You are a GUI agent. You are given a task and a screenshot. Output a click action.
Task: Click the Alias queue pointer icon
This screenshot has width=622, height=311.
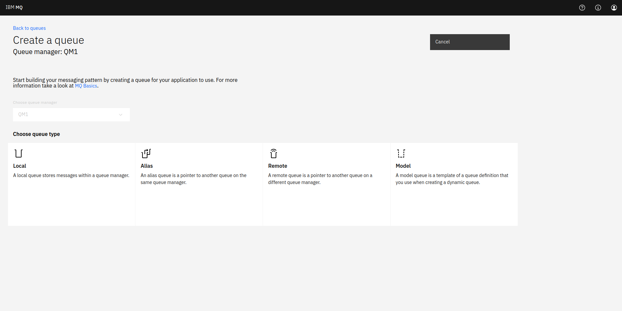point(146,154)
